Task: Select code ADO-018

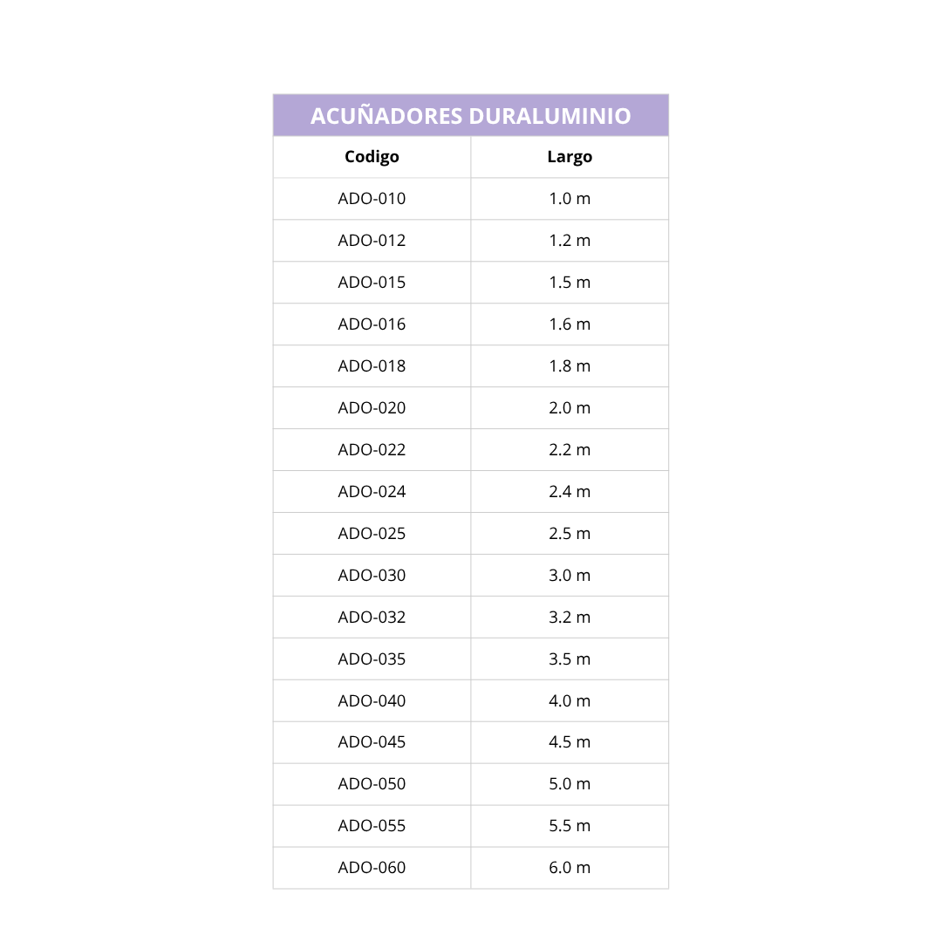Action: (372, 365)
